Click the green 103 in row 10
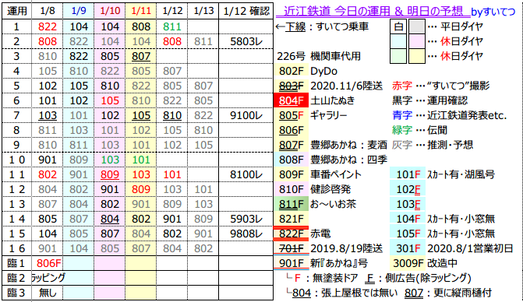 [x=110, y=160]
